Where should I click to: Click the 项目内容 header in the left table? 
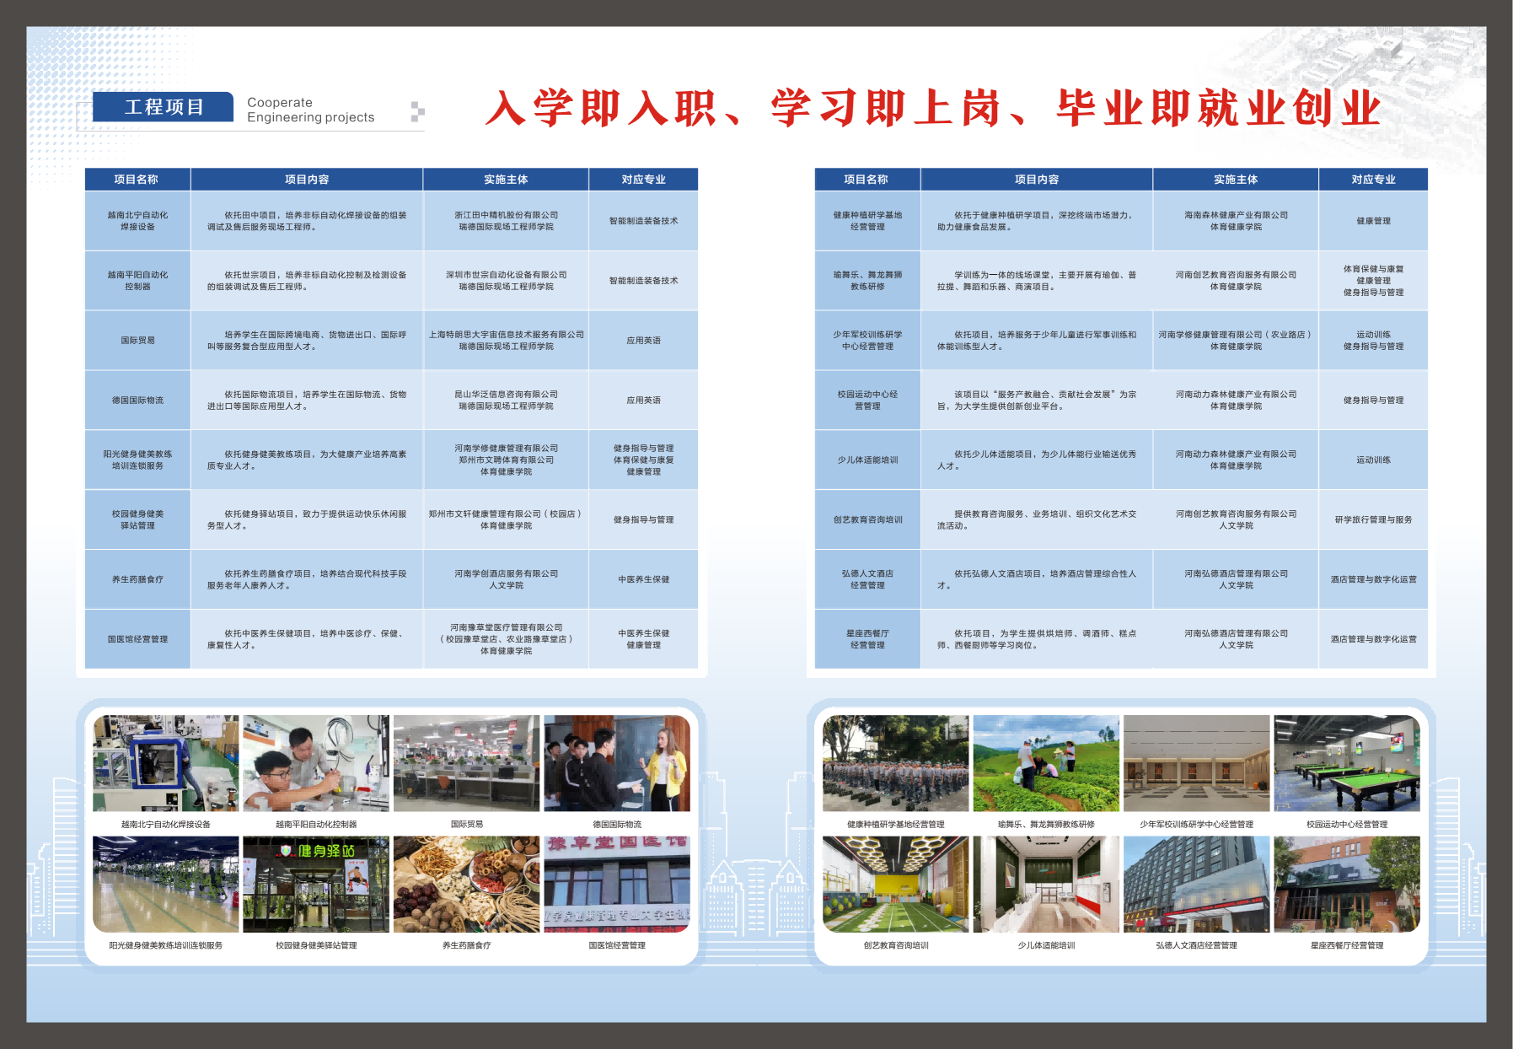[307, 180]
